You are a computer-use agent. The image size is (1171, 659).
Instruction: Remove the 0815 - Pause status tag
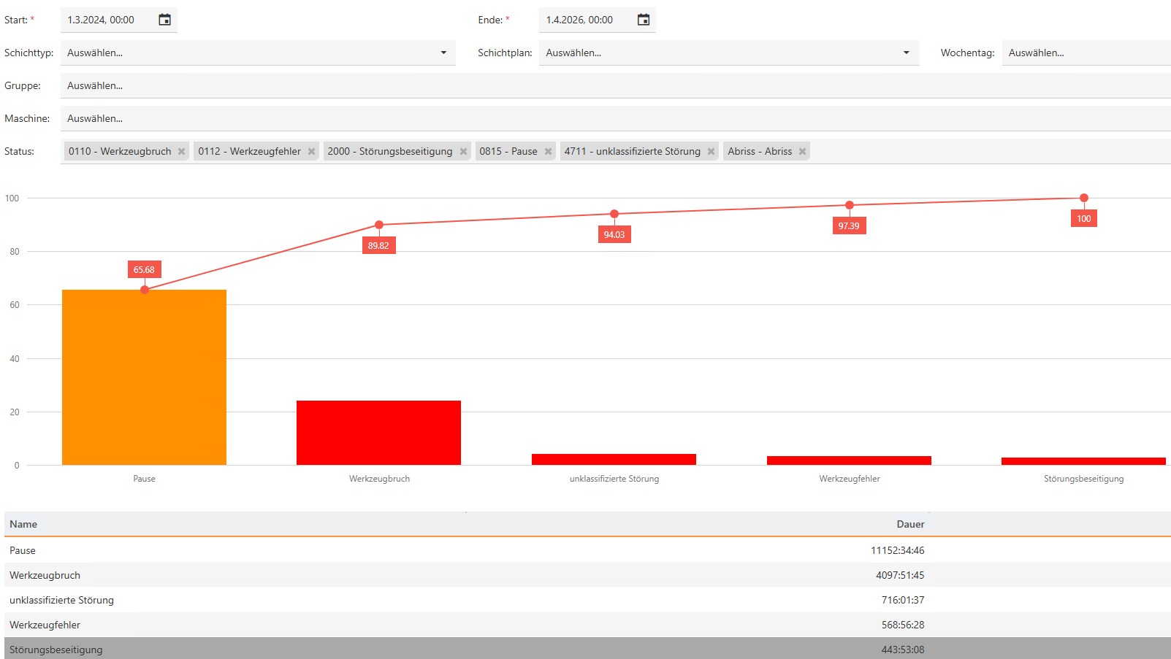[548, 152]
